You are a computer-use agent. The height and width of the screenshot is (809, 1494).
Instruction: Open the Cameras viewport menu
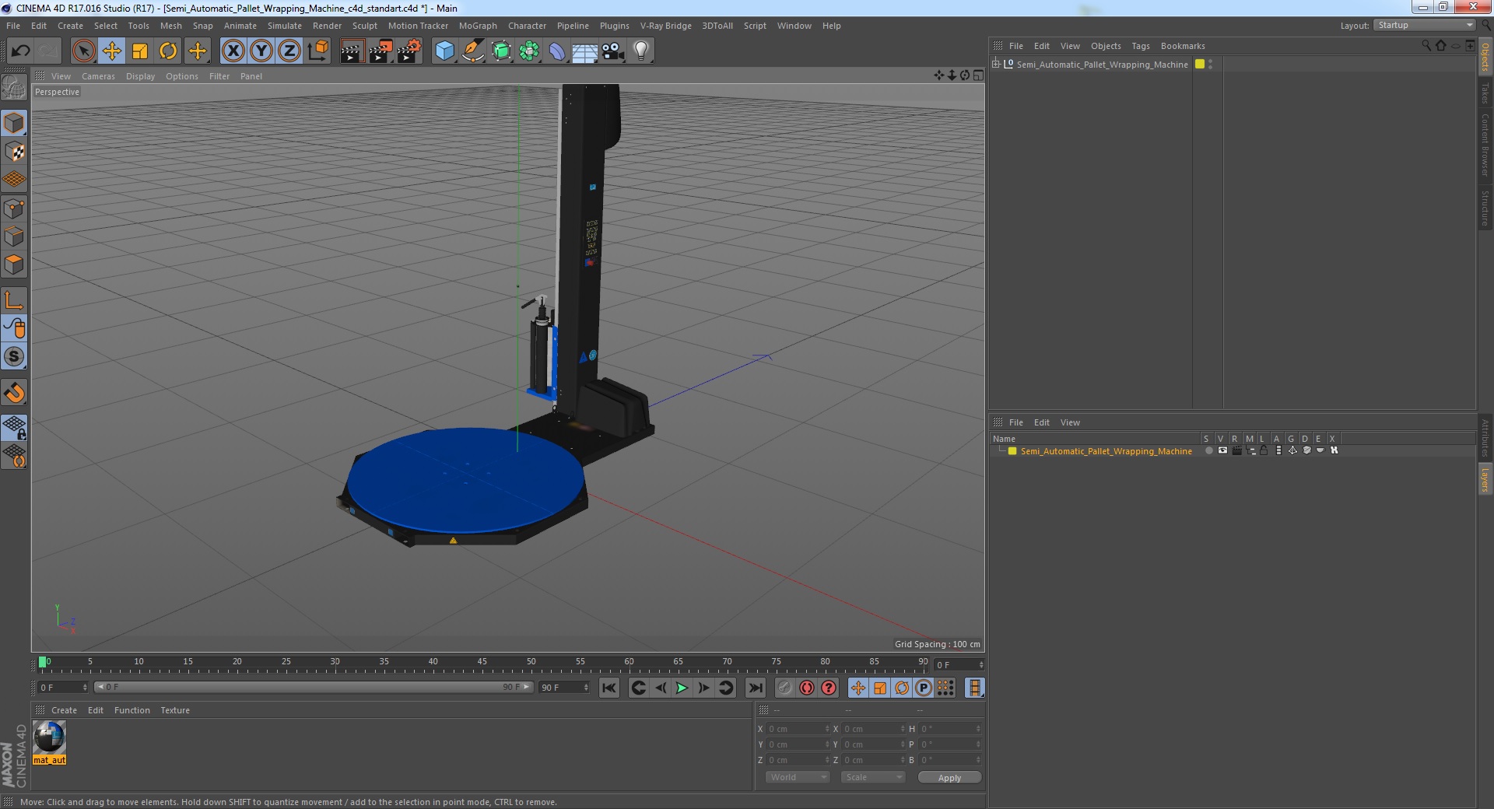coord(98,76)
